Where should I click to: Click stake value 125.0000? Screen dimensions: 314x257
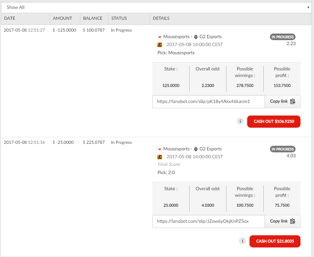(x=171, y=86)
